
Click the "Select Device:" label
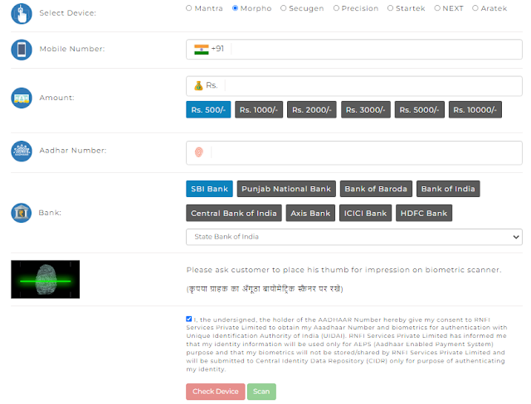click(68, 13)
